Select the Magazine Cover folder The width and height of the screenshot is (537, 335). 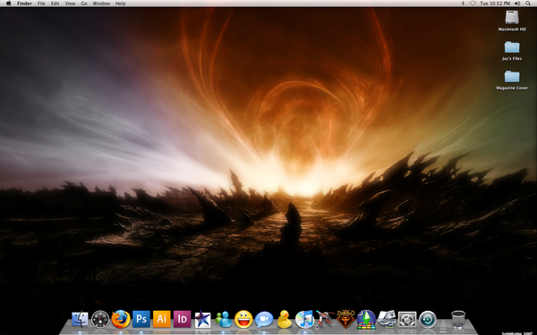point(512,80)
